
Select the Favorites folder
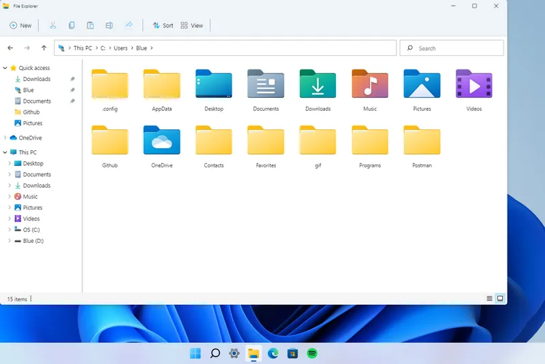[266, 147]
